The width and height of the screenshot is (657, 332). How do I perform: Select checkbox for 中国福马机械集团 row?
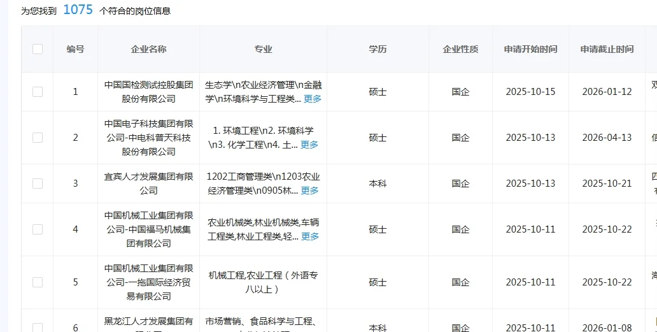point(38,229)
